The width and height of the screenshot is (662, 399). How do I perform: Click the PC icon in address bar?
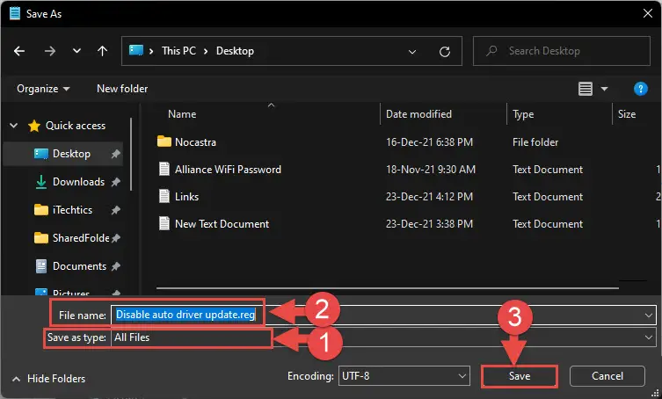click(136, 50)
